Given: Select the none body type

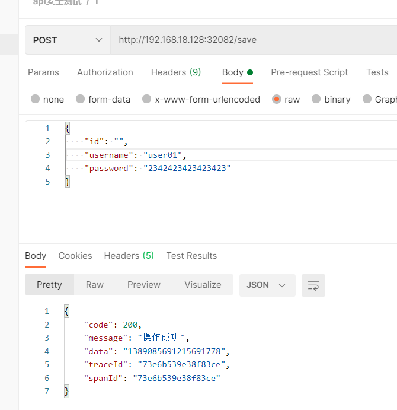Looking at the screenshot, I should coord(47,99).
